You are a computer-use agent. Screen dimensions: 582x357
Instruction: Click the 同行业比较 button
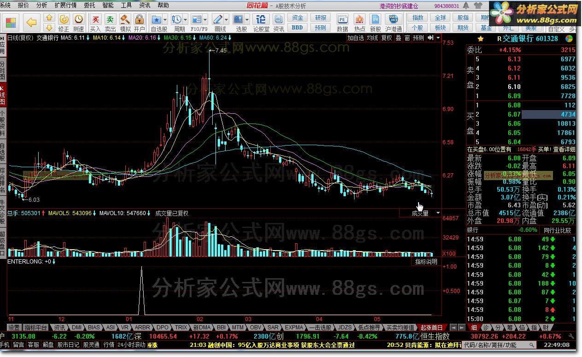click(557, 230)
